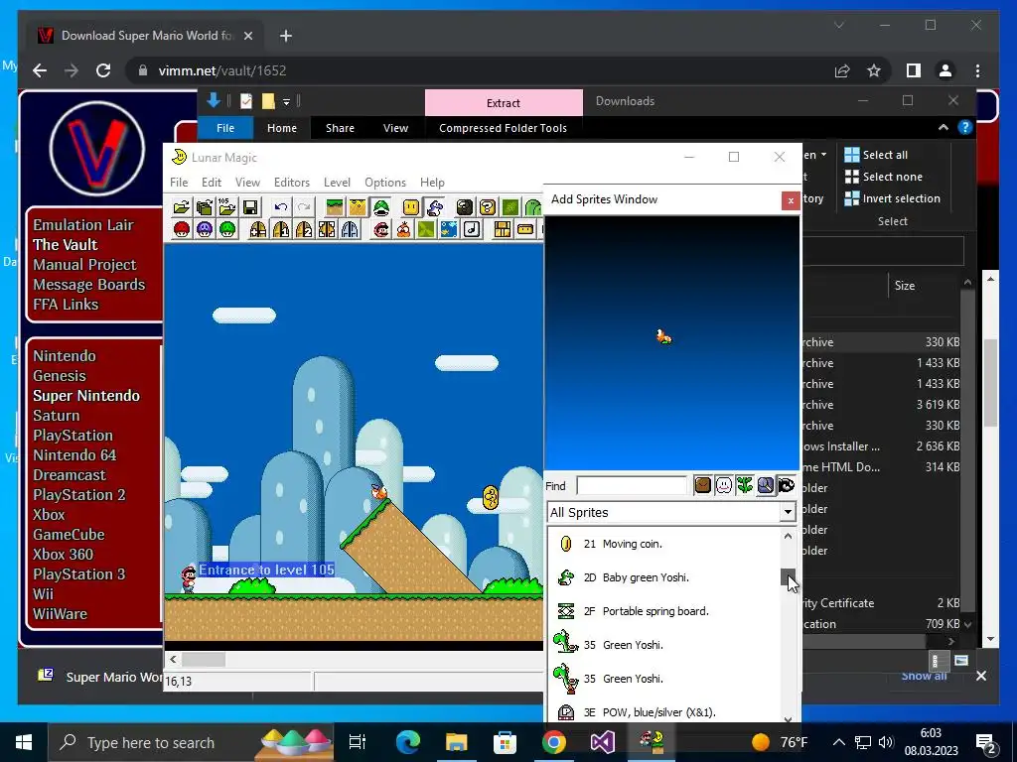Open the All Sprites dropdown list
The image size is (1017, 762).
click(x=788, y=512)
